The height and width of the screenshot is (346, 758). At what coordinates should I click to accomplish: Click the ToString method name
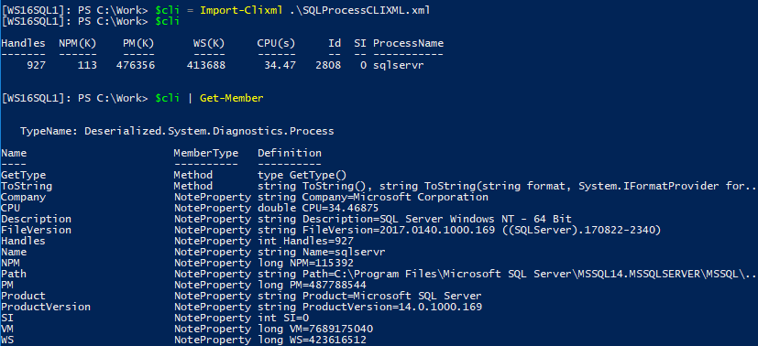(x=27, y=186)
